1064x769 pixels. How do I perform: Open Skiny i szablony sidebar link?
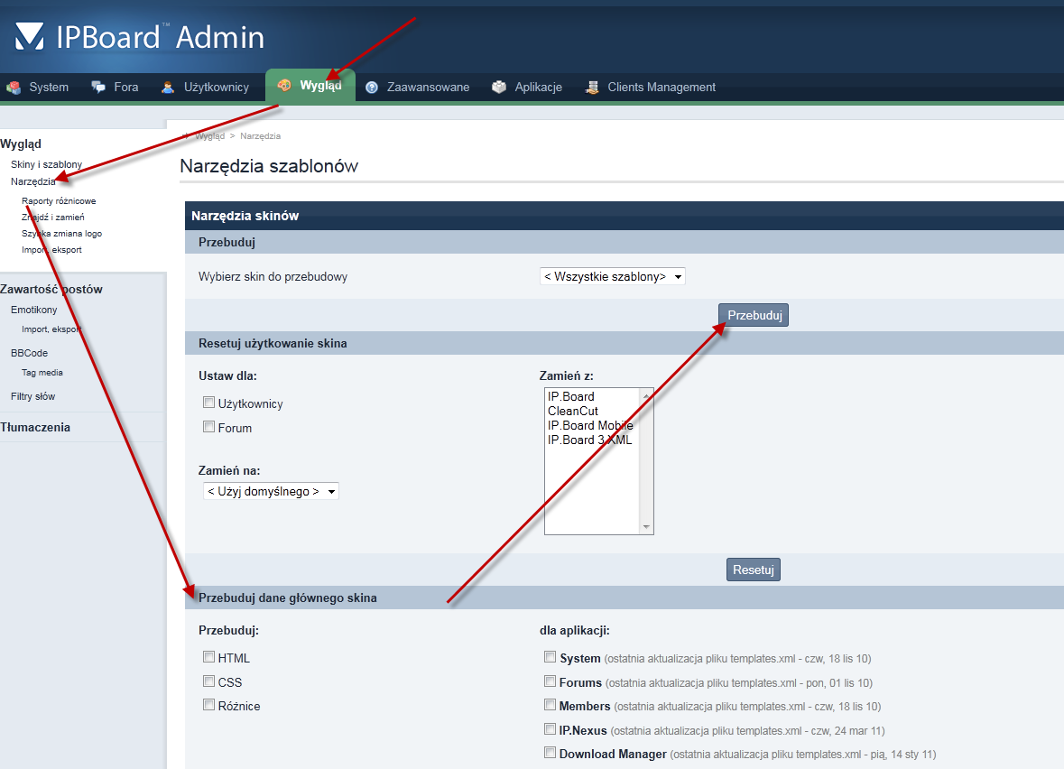pos(46,164)
